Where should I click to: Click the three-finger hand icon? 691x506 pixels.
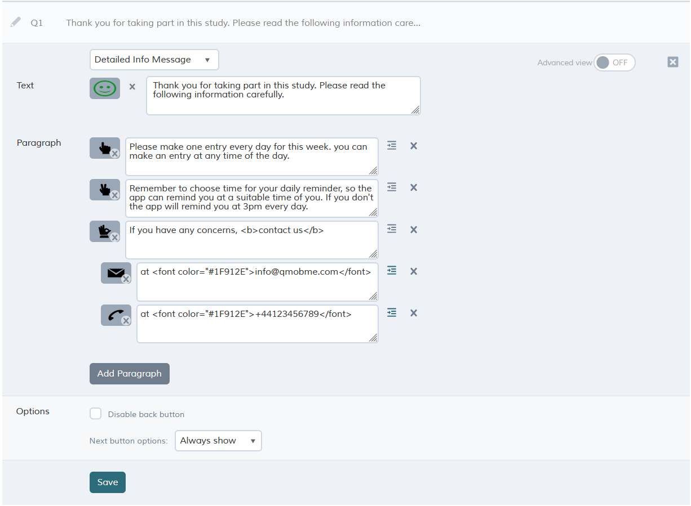click(105, 231)
